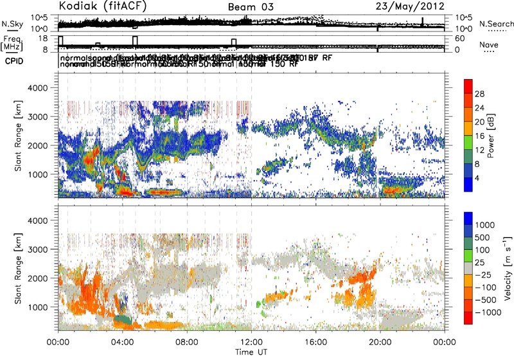The image size is (514, 356).
Task: Pick the teal 100–500 Velocity swatch
Action: pos(468,244)
